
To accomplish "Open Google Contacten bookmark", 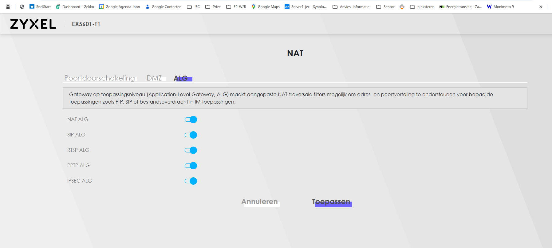I will 163,7.
